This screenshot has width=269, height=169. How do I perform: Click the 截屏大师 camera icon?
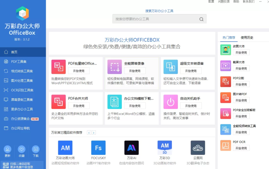pos(226,66)
